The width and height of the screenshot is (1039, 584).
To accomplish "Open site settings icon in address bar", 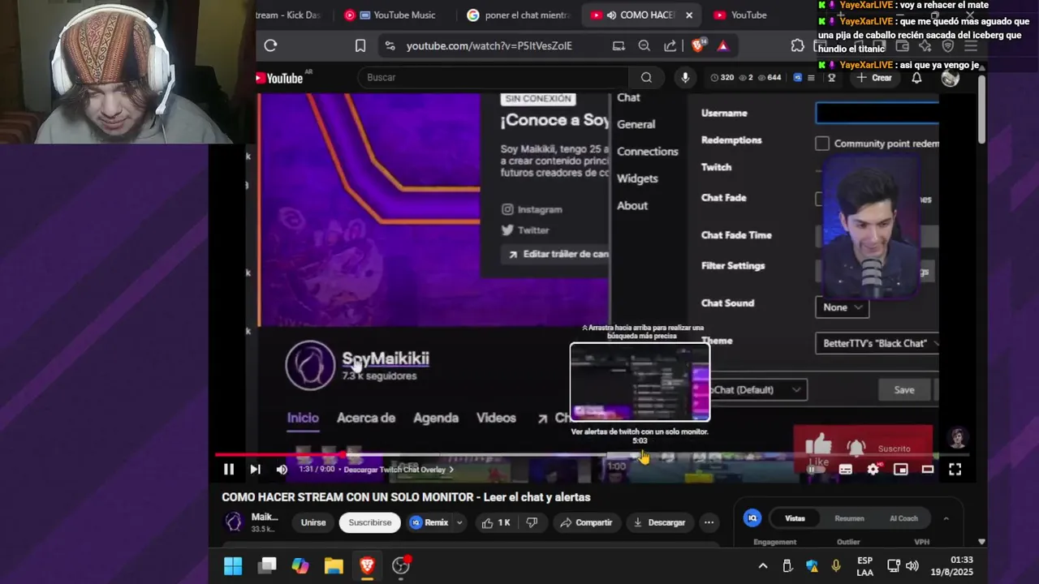I will click(390, 45).
